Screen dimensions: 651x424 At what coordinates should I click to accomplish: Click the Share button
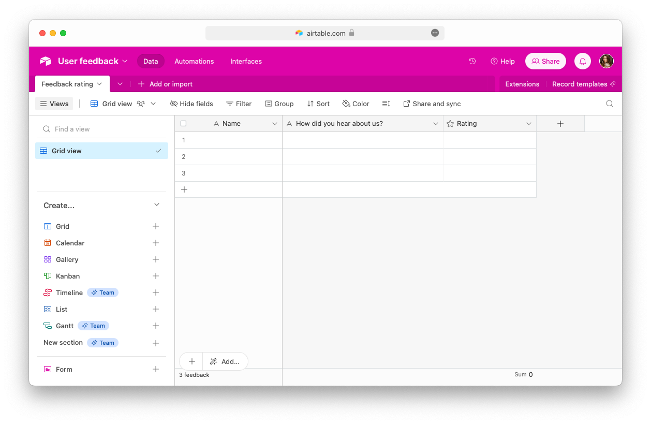point(545,61)
